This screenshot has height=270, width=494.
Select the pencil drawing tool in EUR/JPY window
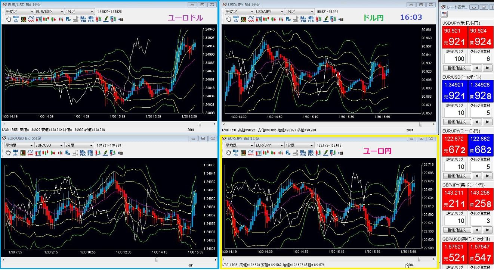pos(325,153)
